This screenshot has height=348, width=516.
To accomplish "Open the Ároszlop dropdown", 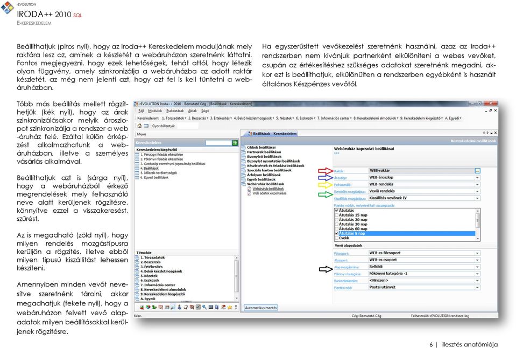I will tap(477, 178).
